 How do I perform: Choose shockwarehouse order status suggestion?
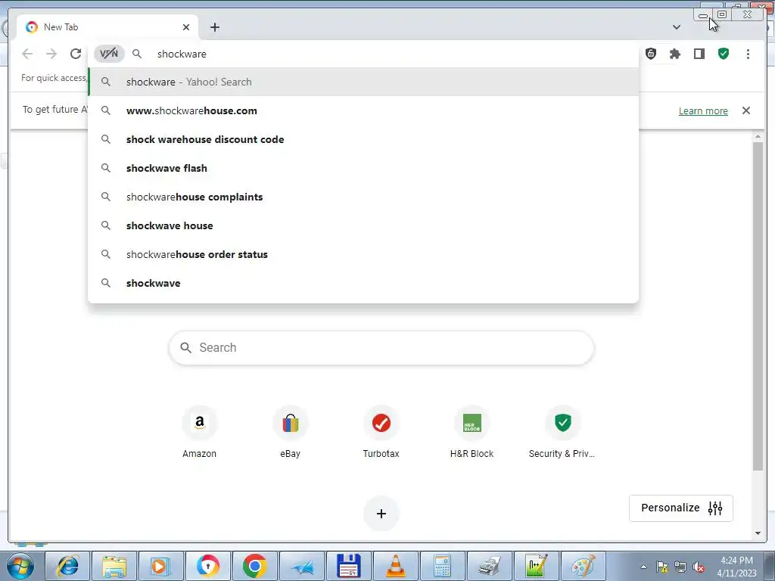tap(363, 254)
